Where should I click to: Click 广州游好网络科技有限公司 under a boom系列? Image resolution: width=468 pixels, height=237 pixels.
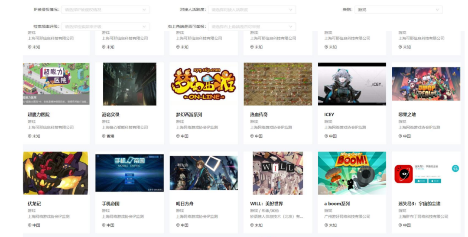[x=348, y=216]
